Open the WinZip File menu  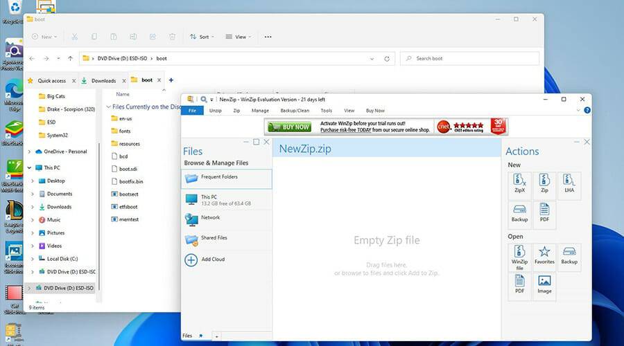click(192, 111)
